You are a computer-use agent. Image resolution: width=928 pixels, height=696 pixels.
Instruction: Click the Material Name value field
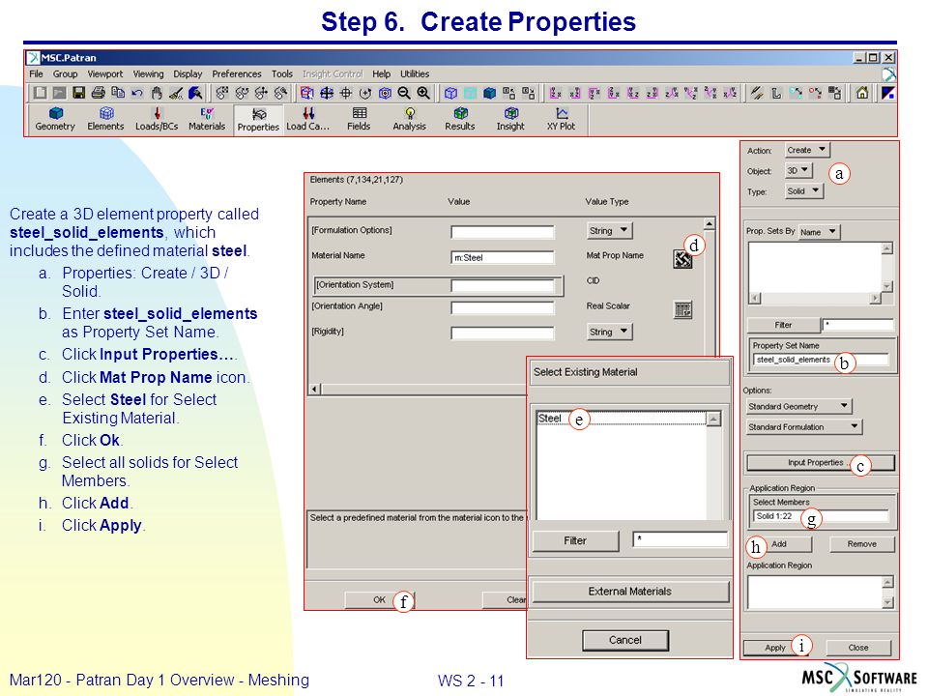tap(503, 257)
